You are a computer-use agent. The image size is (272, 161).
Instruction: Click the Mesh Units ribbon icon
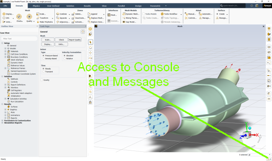(7, 22)
